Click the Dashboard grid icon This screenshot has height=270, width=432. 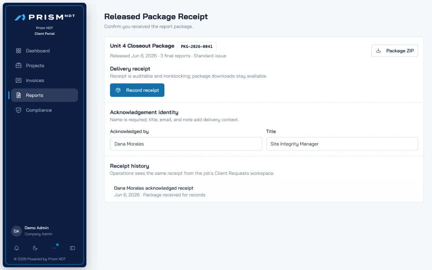(18, 51)
